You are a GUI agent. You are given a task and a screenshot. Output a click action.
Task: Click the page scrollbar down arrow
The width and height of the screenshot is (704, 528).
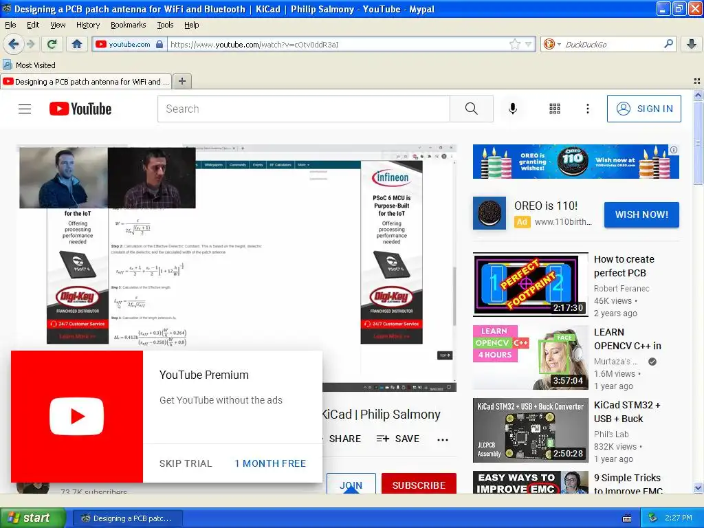pos(698,488)
